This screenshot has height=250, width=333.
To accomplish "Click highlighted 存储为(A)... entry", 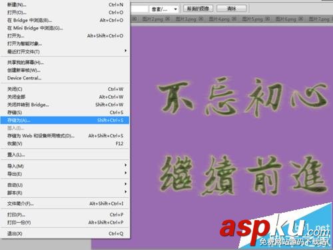I will 65,120.
